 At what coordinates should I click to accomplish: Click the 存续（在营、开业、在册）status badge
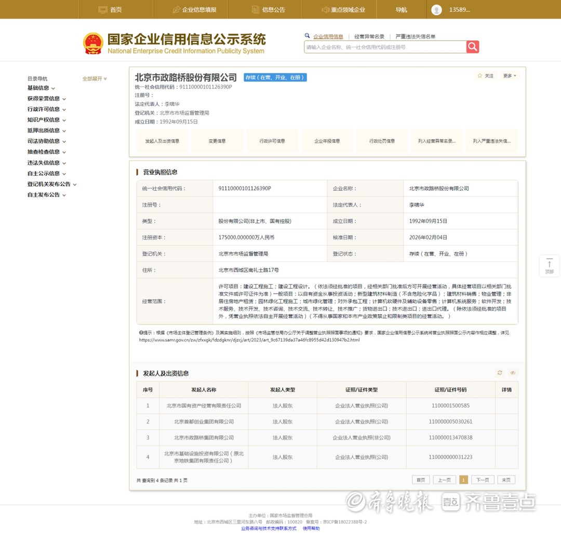(275, 77)
